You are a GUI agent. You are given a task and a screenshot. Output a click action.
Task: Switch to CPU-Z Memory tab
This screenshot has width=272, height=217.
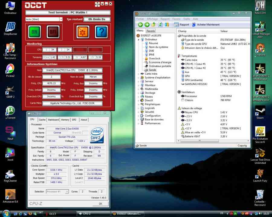coord(65,120)
